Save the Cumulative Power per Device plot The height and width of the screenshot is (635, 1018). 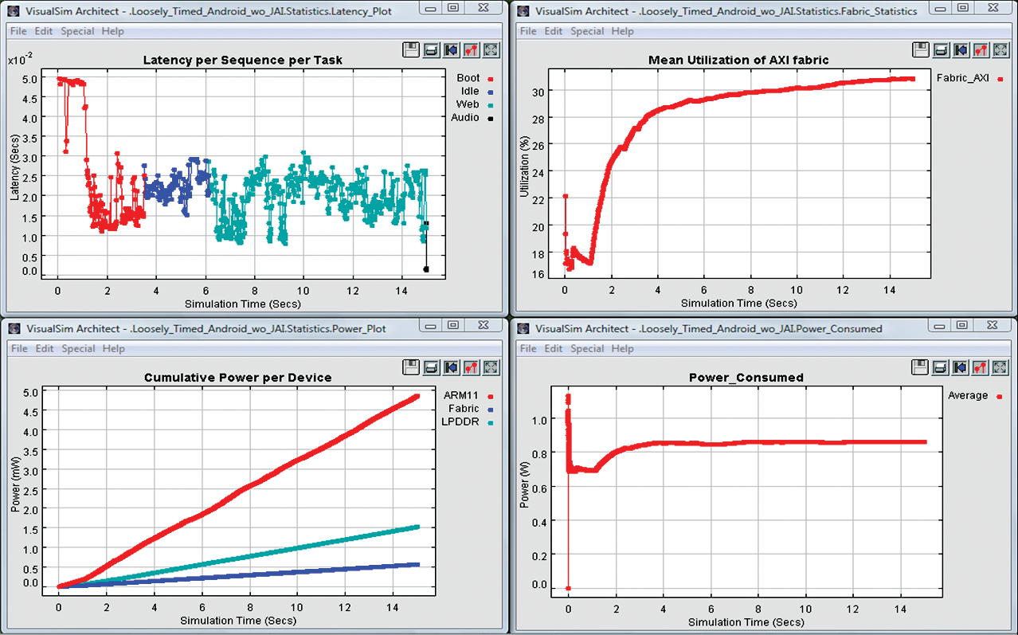point(411,367)
